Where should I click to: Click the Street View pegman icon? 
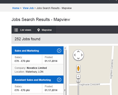(78, 68)
